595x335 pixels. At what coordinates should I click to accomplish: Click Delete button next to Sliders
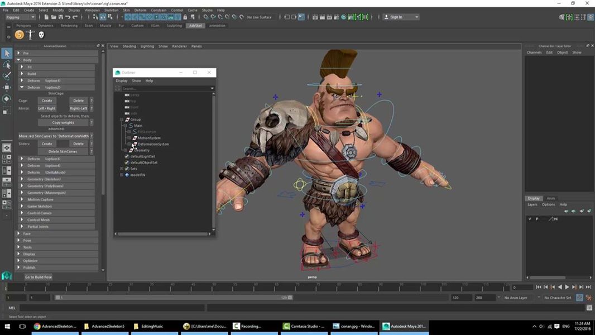pyautogui.click(x=79, y=144)
